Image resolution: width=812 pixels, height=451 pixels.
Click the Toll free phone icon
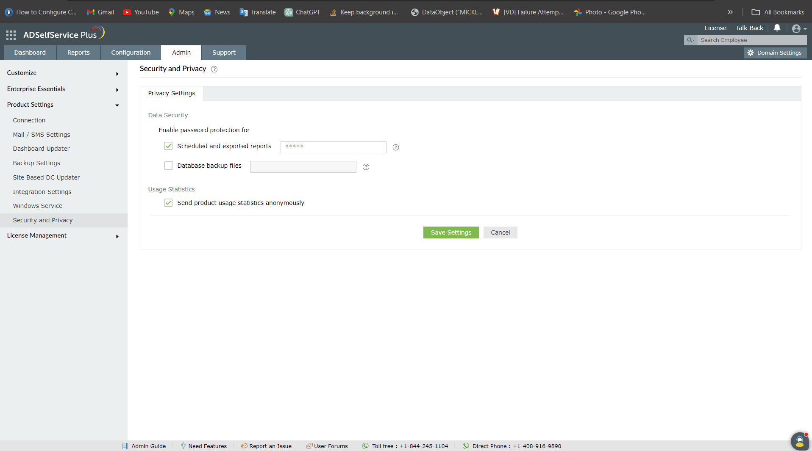click(365, 446)
